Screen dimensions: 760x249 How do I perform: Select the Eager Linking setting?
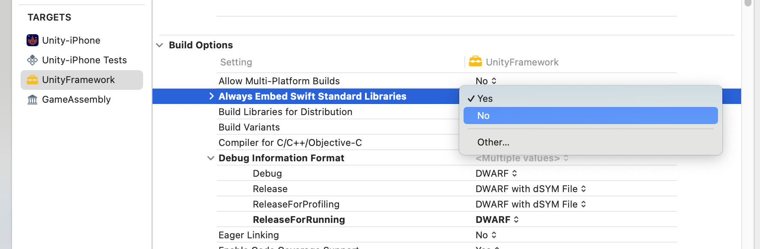[248, 235]
